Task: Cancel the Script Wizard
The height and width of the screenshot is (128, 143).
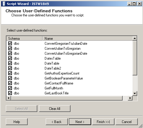Action: click(127, 122)
